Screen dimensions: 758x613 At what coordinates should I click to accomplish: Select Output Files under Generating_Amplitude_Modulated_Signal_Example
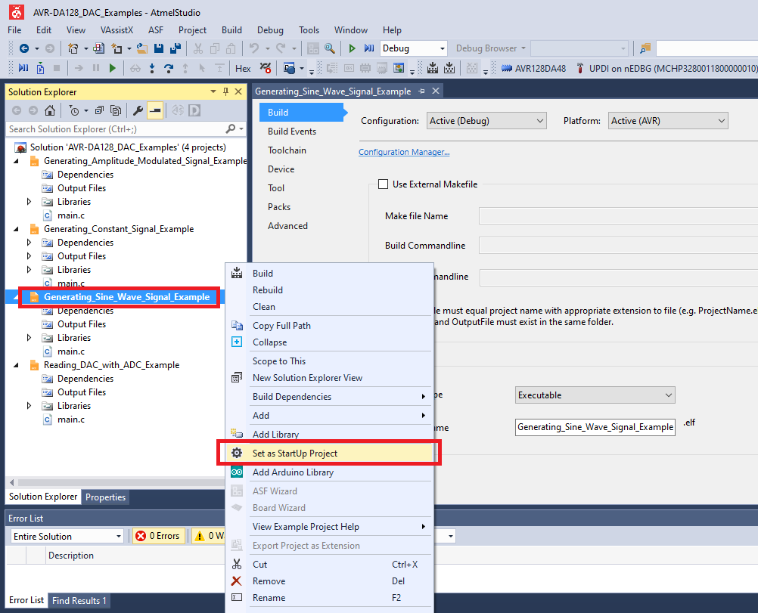coord(81,188)
